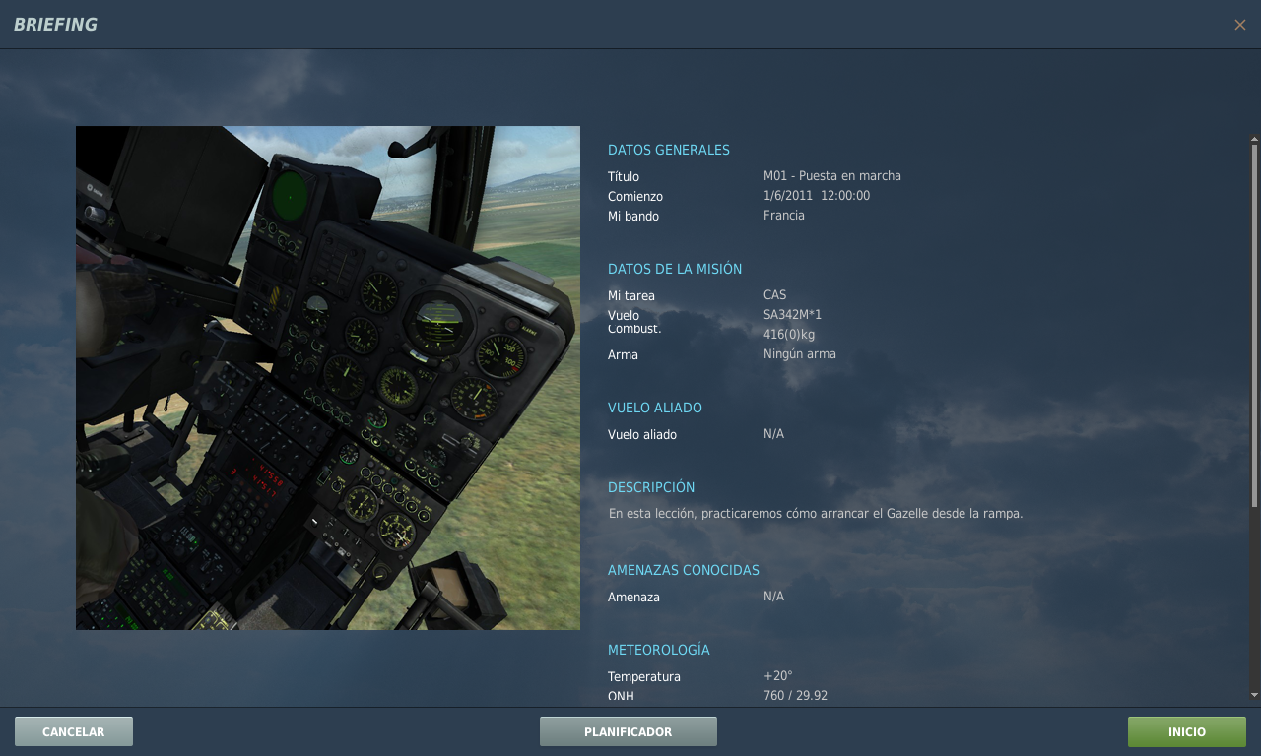Open the PLANIFICADOR mission planner
This screenshot has height=756, width=1261.
click(x=628, y=731)
